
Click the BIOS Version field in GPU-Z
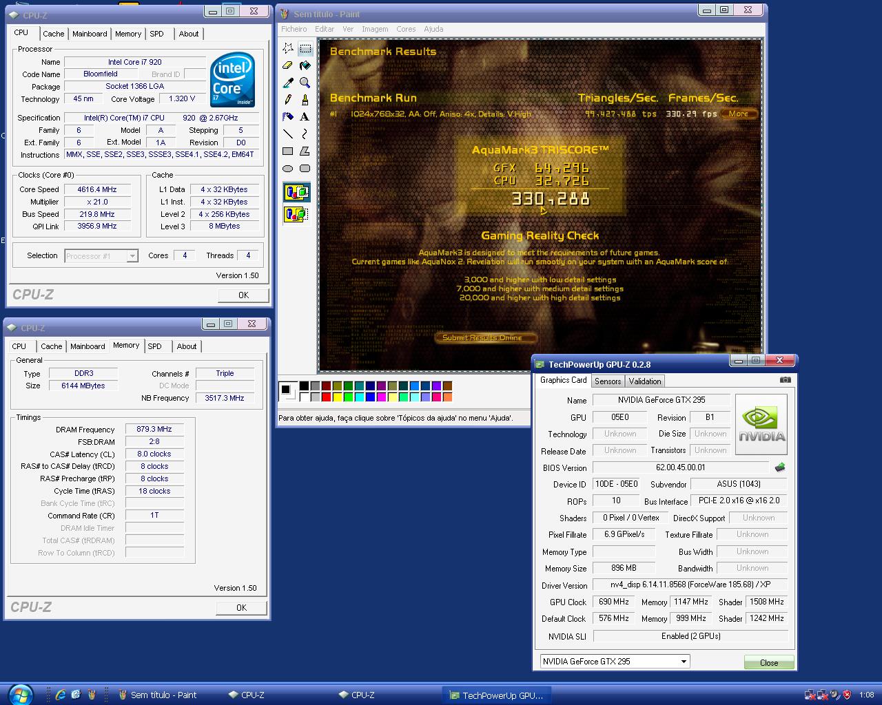tap(681, 467)
